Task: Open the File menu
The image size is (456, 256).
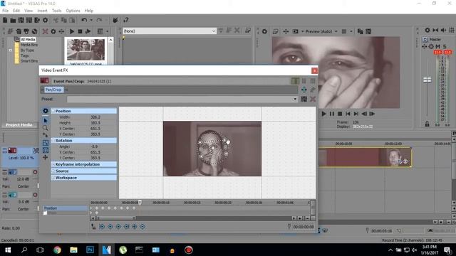Action: tap(6, 11)
